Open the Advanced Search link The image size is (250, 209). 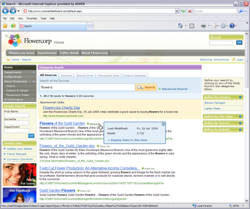click(175, 89)
